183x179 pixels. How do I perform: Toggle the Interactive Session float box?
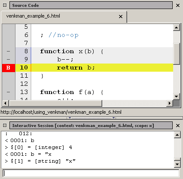tap(5, 125)
